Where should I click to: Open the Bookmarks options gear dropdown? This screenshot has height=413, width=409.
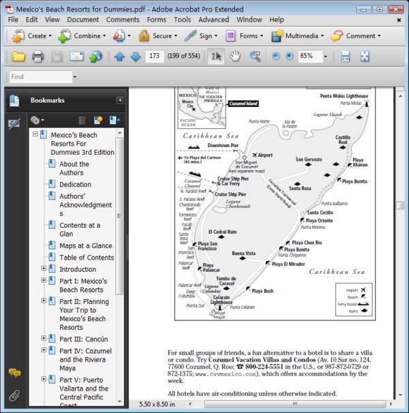pyautogui.click(x=37, y=120)
